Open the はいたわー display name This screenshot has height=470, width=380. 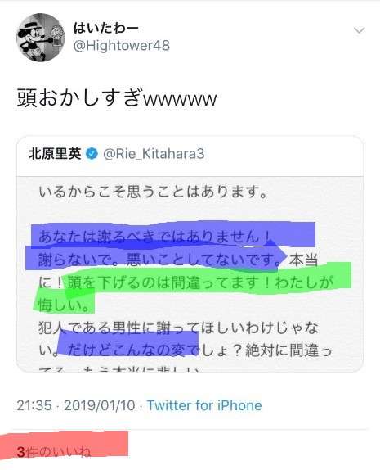pyautogui.click(x=106, y=28)
